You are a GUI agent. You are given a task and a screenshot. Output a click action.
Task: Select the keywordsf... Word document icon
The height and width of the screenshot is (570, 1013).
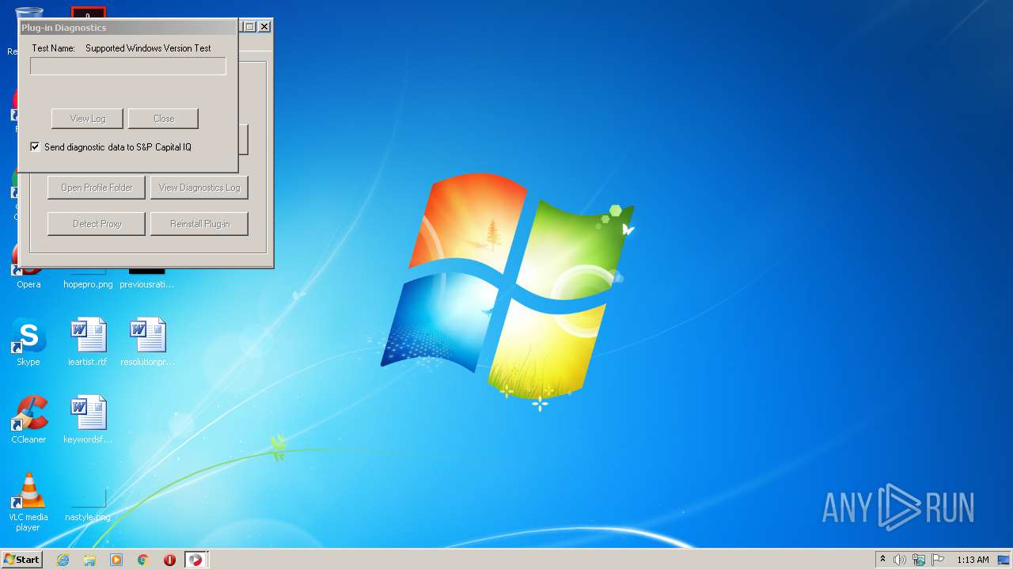pyautogui.click(x=88, y=420)
